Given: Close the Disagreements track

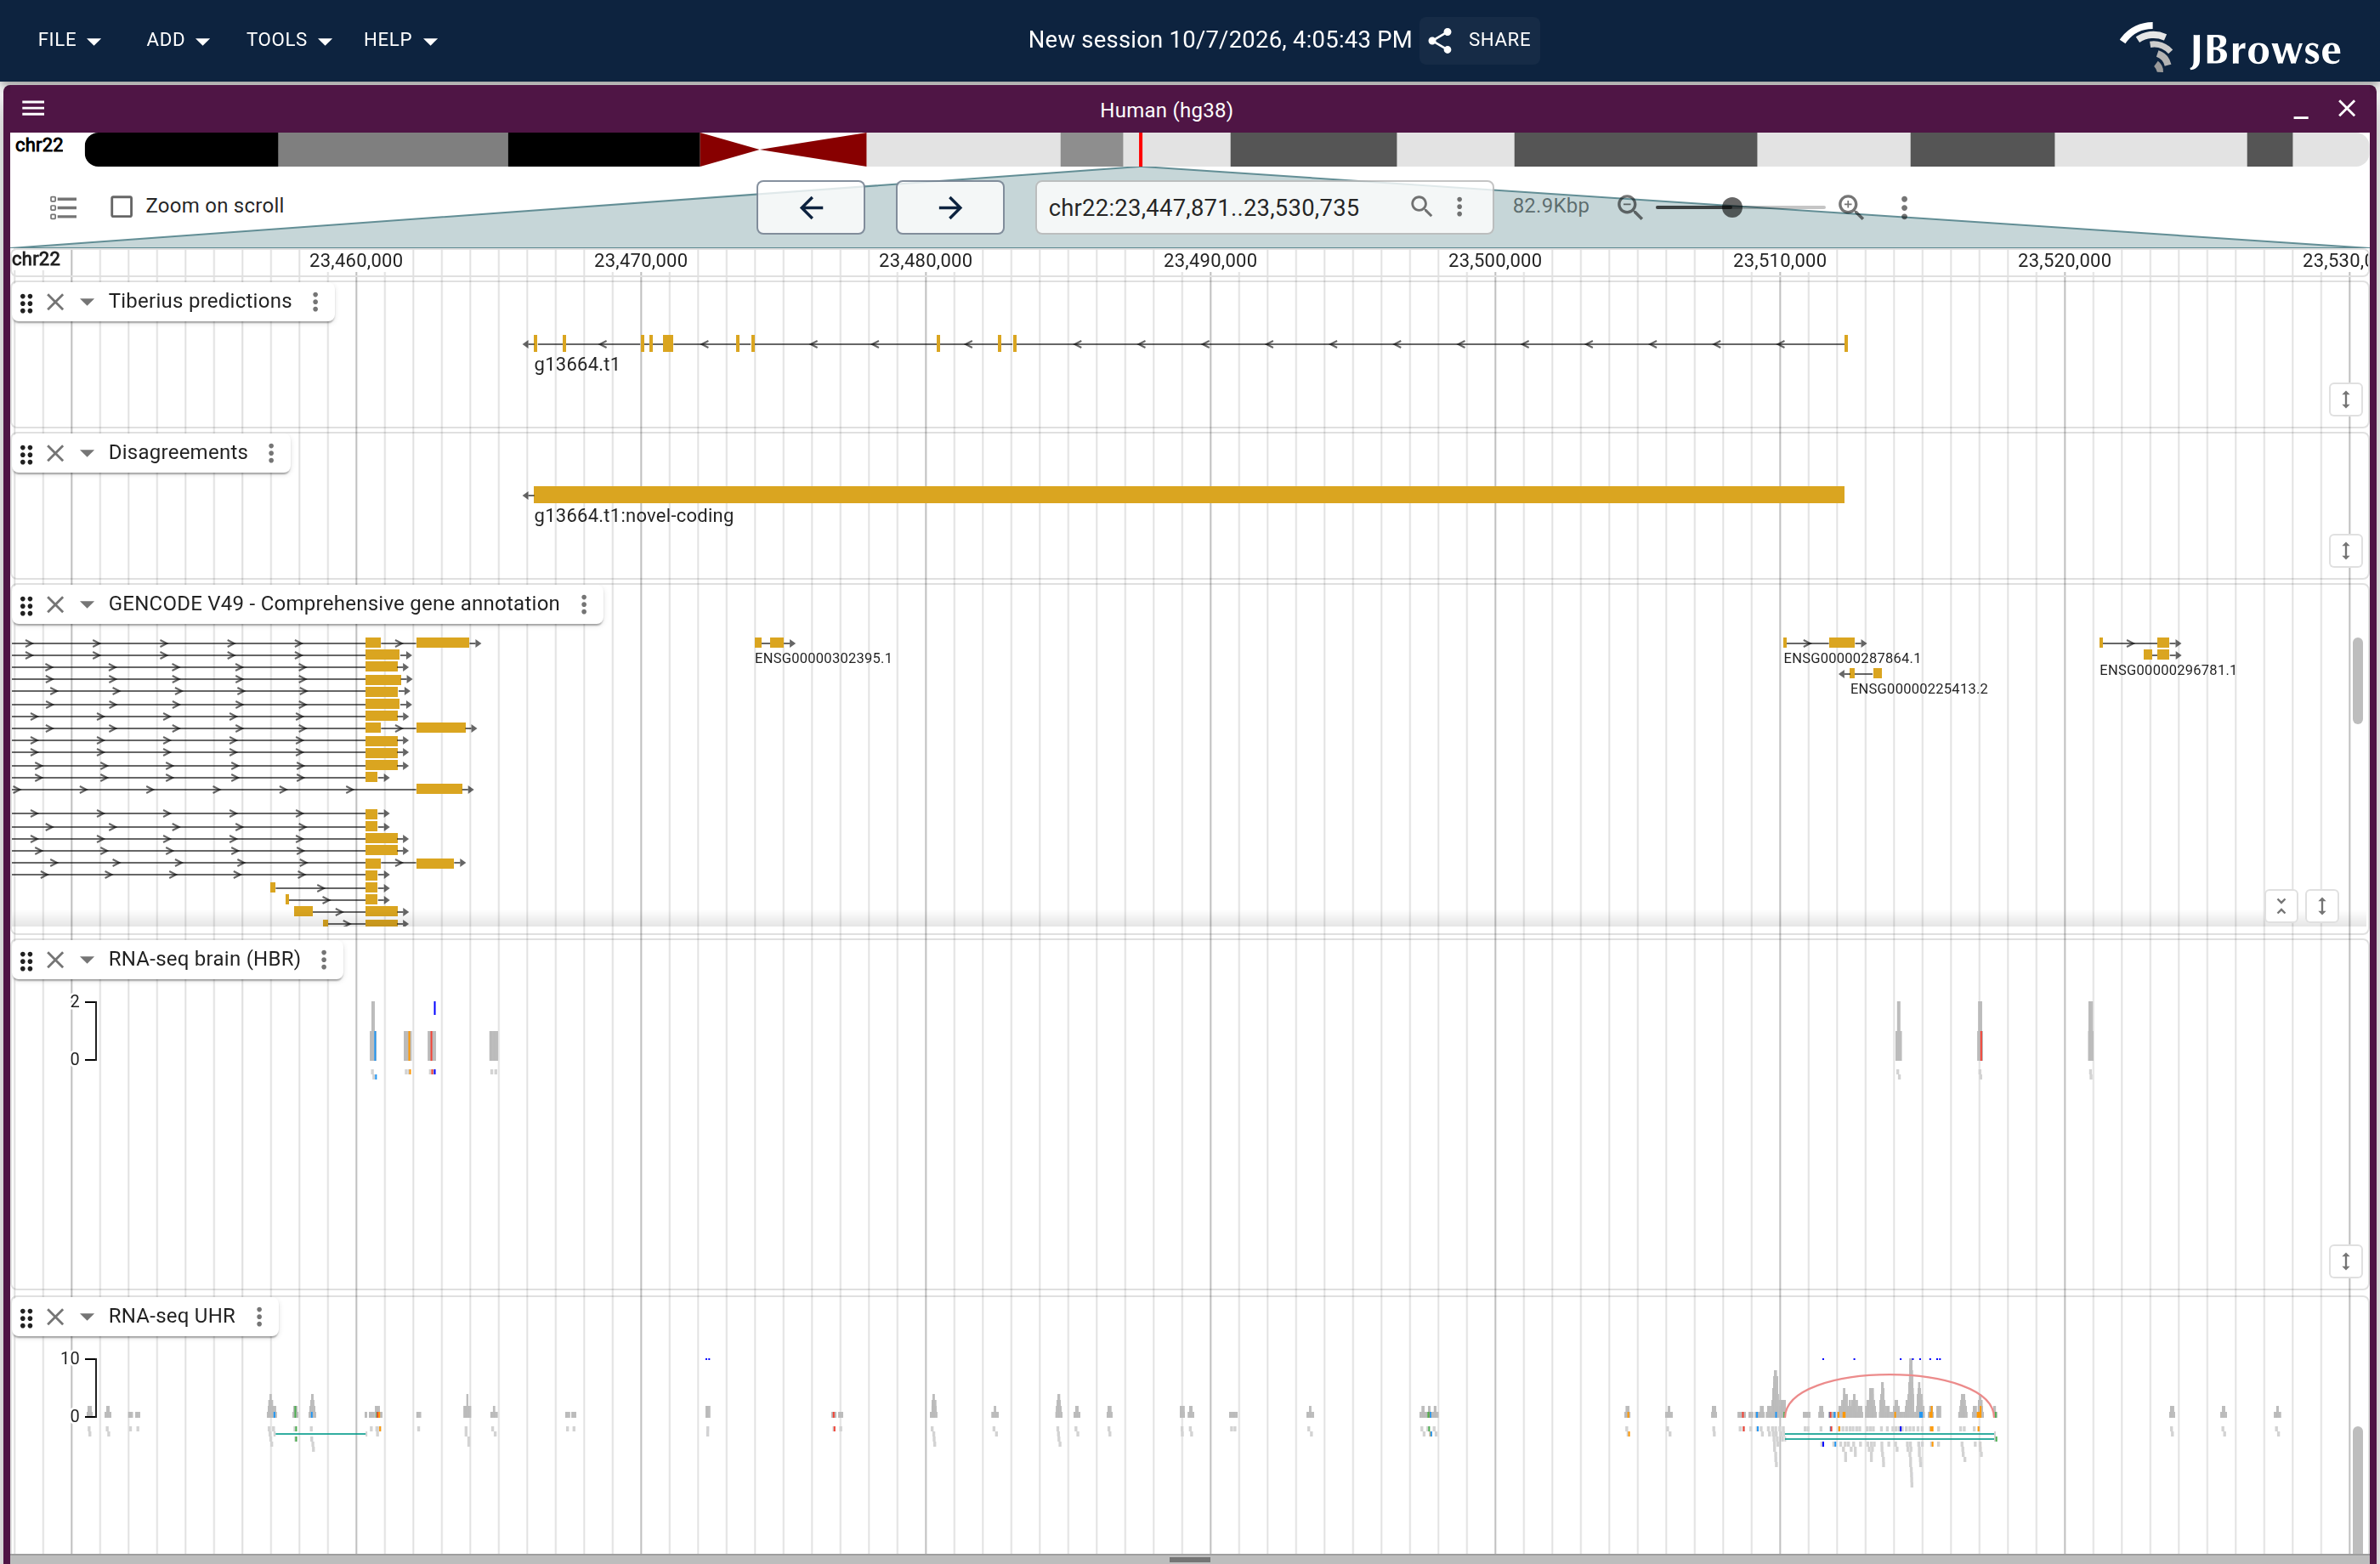Looking at the screenshot, I should point(56,453).
